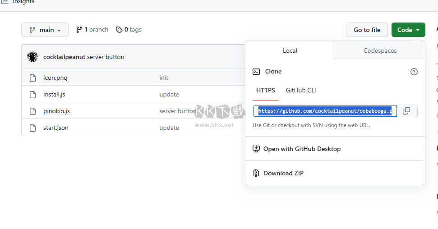Click the Clone help question mark icon
Screen dimensions: 438x229
pos(414,72)
